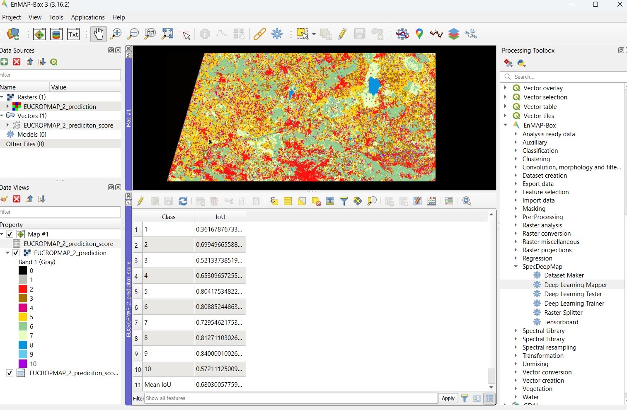Open the Applications menu
Screen dimensions: 627x410
coord(88,17)
